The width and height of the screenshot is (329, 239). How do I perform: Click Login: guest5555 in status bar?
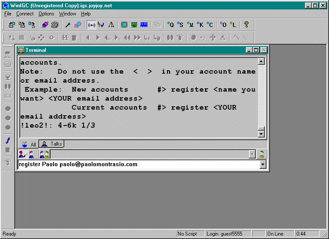pos(228,234)
